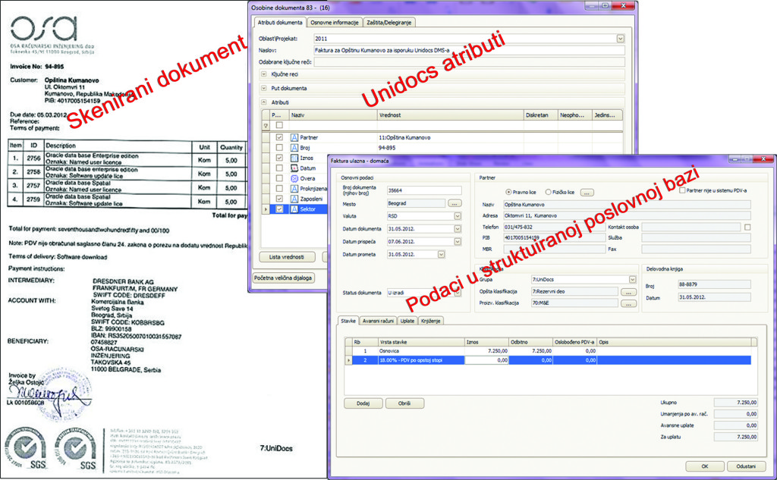Screen dimensions: 777x480
Task: Click the Vrednost column header
Action: [451, 115]
